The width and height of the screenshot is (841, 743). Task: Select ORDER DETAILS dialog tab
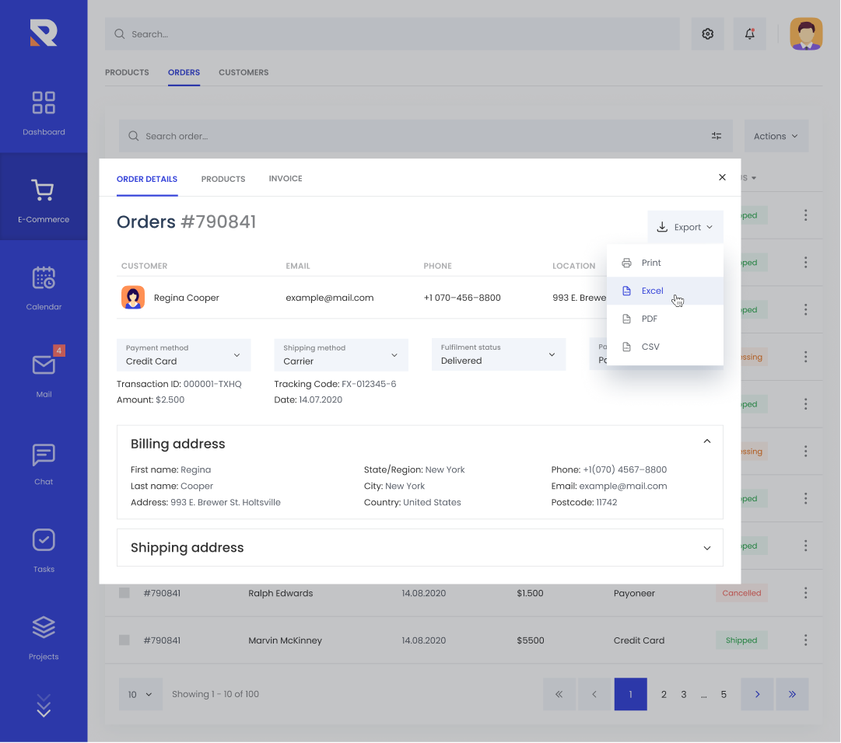coord(147,179)
